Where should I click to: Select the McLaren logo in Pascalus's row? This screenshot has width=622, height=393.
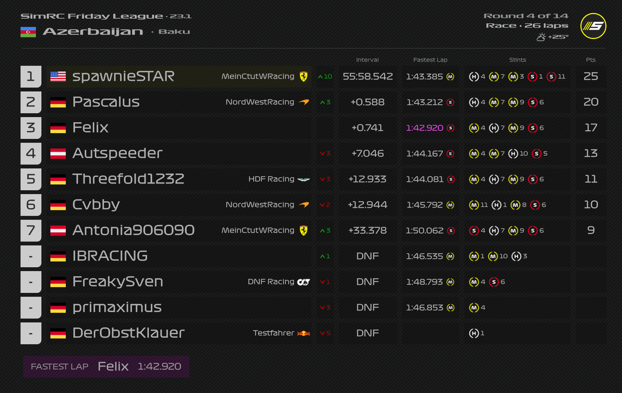304,102
